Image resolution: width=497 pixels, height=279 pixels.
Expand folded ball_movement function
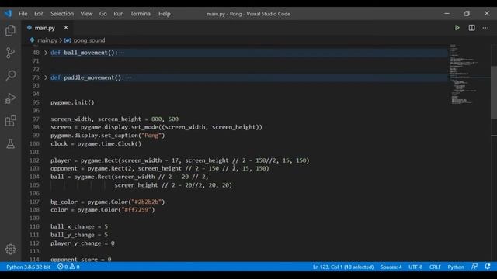pos(46,53)
